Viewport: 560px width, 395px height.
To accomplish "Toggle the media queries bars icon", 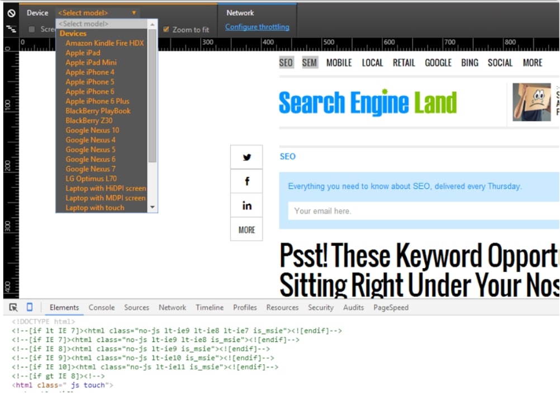I will click(11, 29).
